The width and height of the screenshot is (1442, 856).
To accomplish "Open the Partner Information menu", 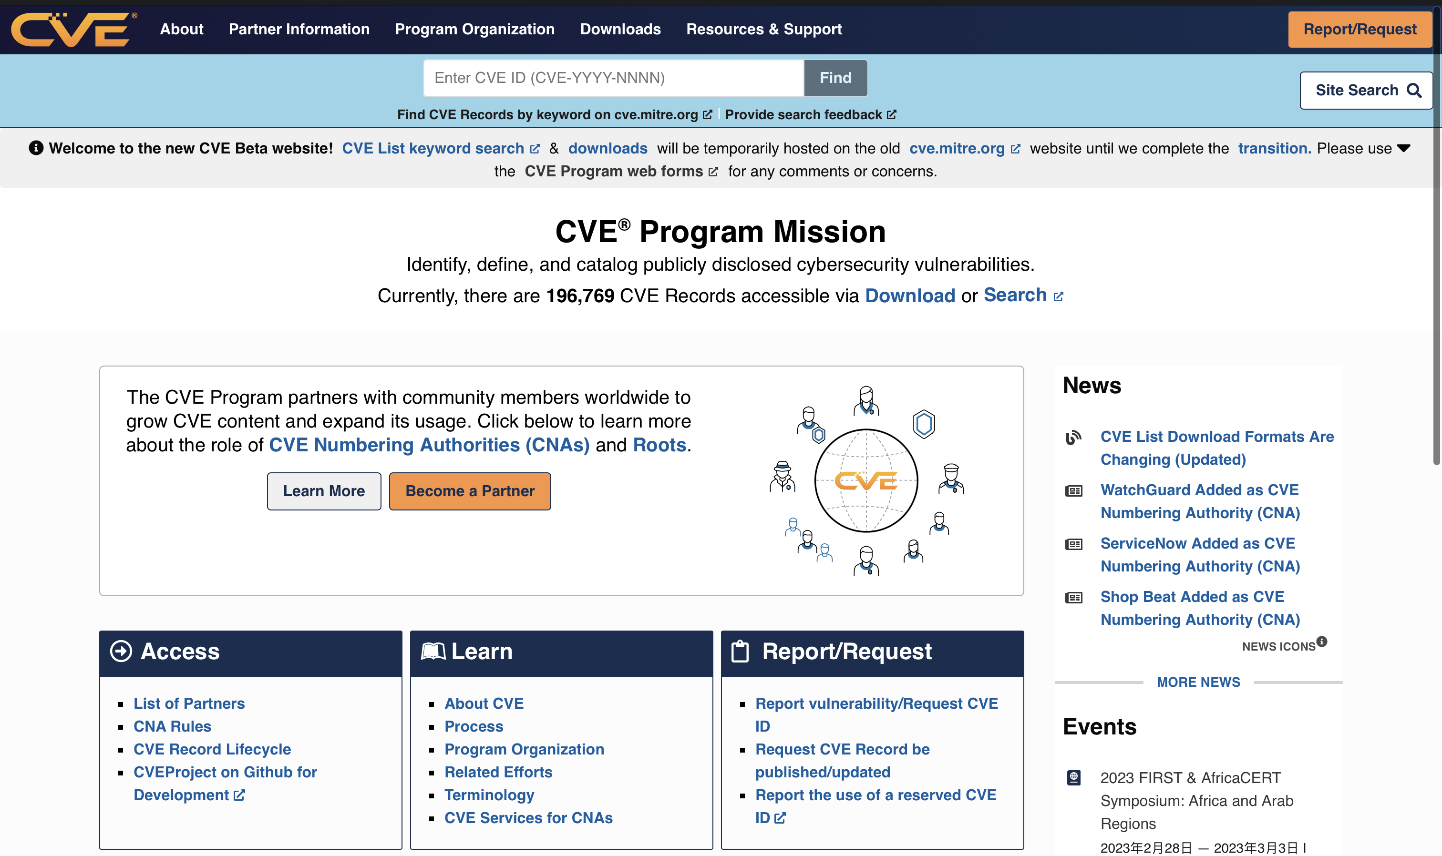I will tap(299, 30).
